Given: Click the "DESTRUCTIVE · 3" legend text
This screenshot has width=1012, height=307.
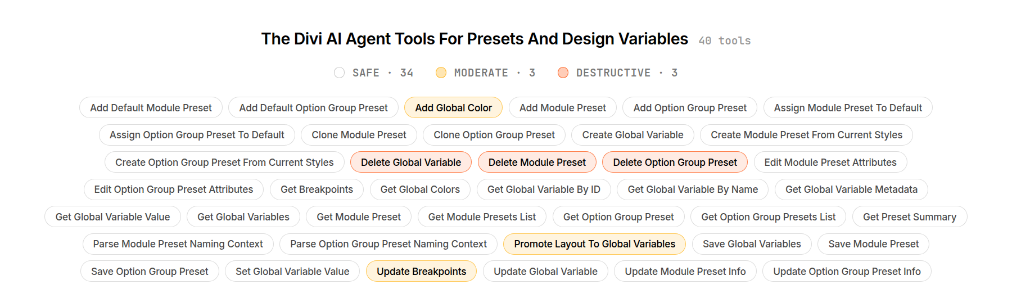Looking at the screenshot, I should point(627,73).
